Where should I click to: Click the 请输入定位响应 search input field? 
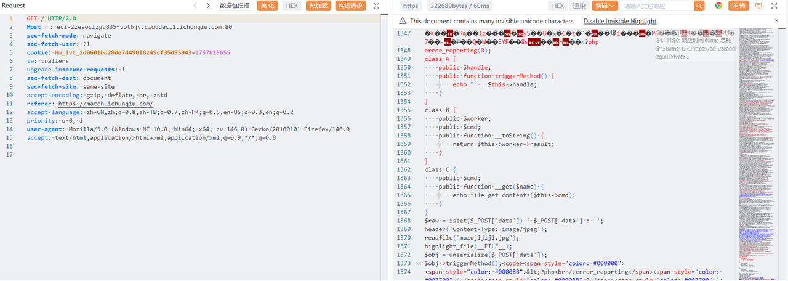657,6
